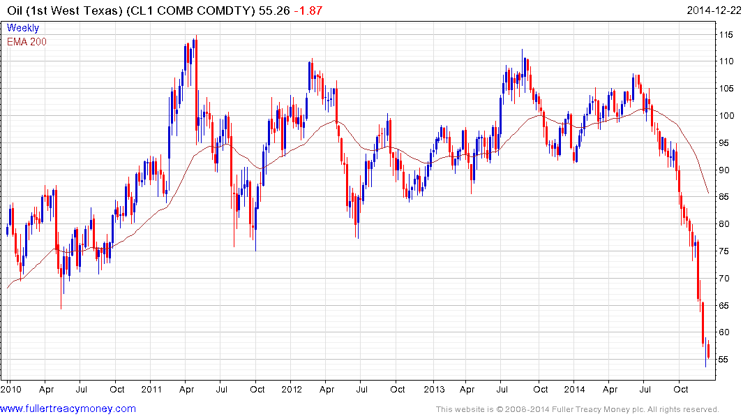Click the 70 price axis label
Screen dimensions: 750x419
[x=723, y=278]
